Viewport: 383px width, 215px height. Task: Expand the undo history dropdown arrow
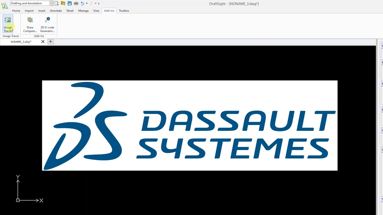pos(87,3)
